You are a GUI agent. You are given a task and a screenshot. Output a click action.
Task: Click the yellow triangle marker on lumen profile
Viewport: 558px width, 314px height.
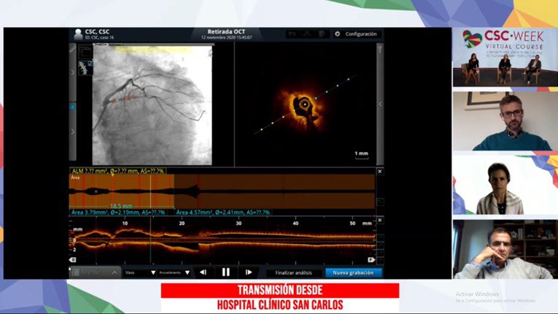coord(113,175)
